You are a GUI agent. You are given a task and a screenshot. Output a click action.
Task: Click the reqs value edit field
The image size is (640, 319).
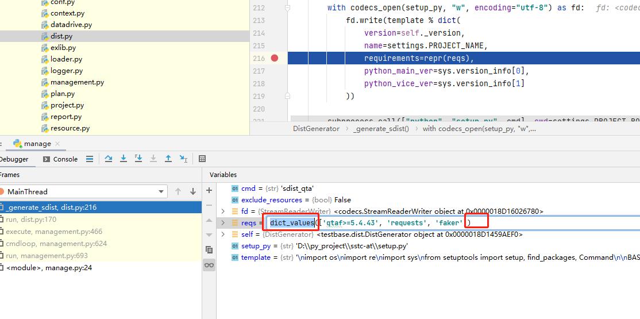pyautogui.click(x=454, y=222)
